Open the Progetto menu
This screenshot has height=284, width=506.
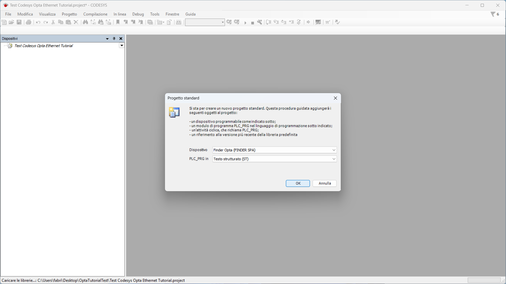[69, 14]
